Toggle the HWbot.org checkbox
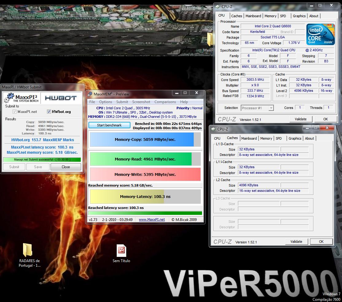The height and width of the screenshot is (302, 342). pyautogui.click(x=49, y=112)
